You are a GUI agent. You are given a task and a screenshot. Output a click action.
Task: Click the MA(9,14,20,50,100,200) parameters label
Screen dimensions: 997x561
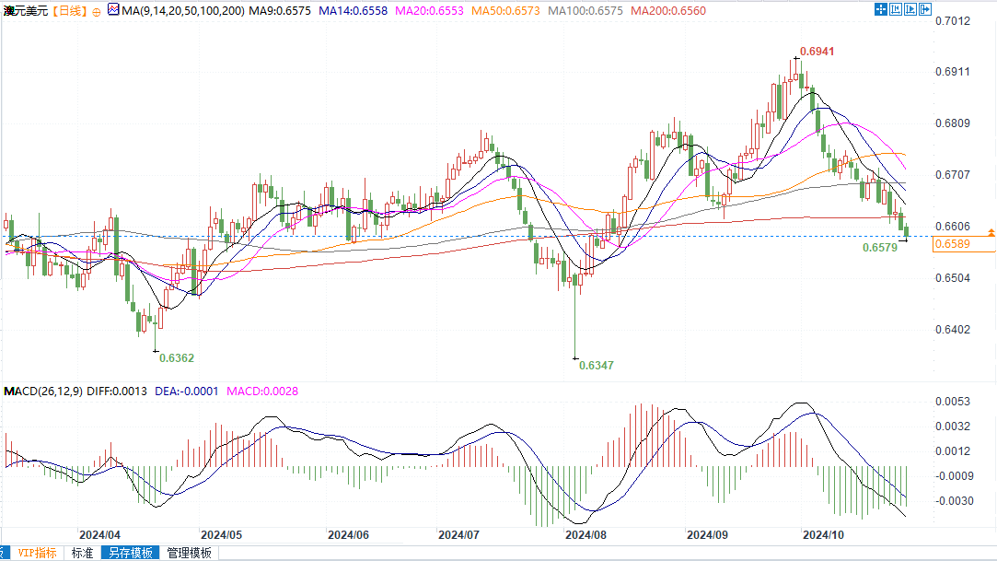(183, 11)
